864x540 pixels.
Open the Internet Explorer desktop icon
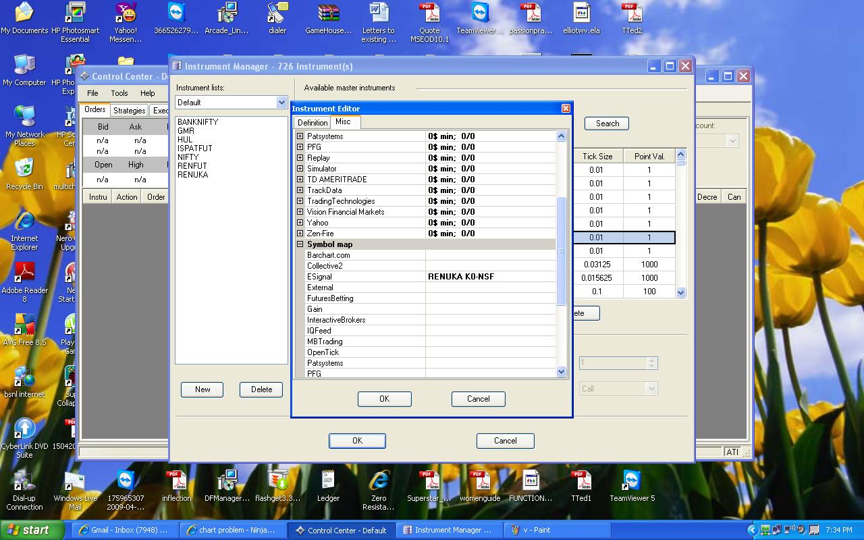pyautogui.click(x=24, y=221)
